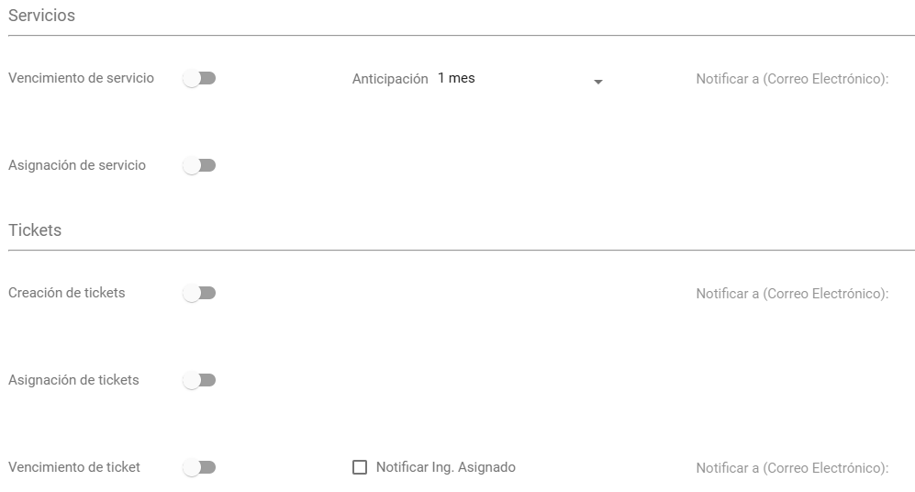Select the Tickets section heading

point(35,230)
